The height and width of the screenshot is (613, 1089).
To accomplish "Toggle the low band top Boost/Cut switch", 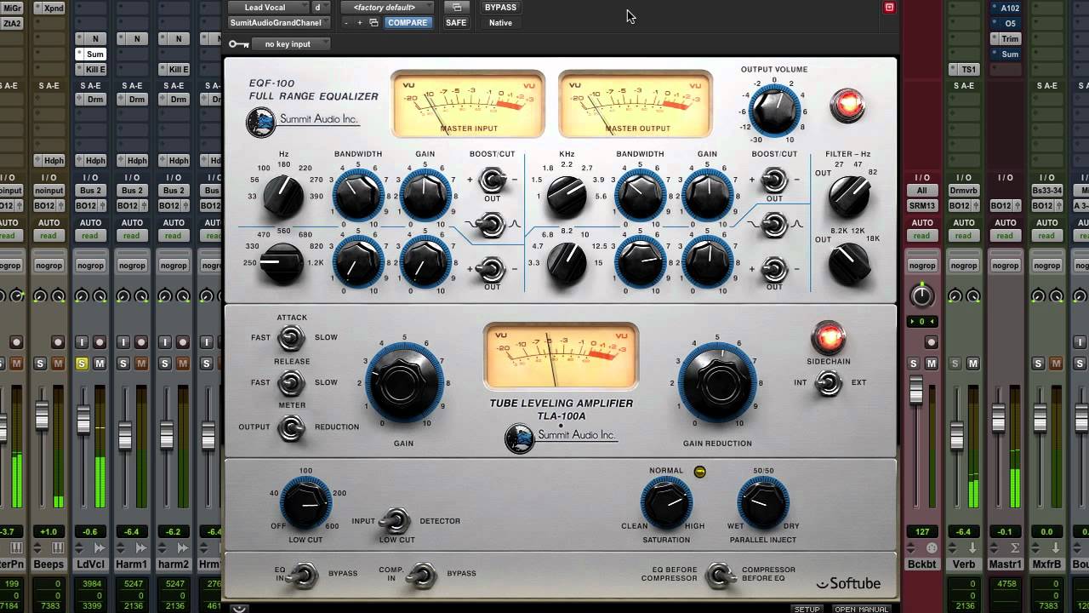I will [x=491, y=180].
